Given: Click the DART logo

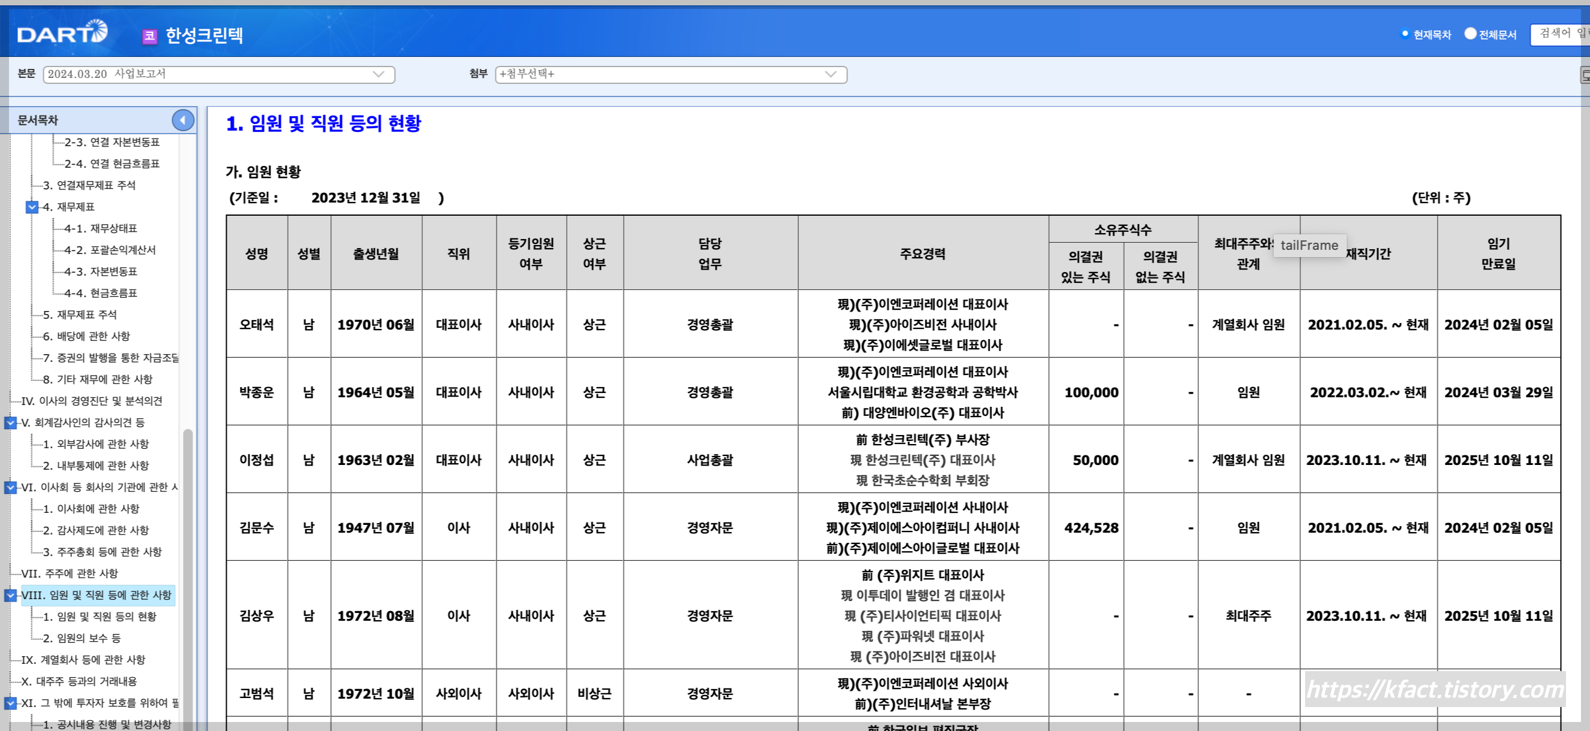Looking at the screenshot, I should [62, 33].
